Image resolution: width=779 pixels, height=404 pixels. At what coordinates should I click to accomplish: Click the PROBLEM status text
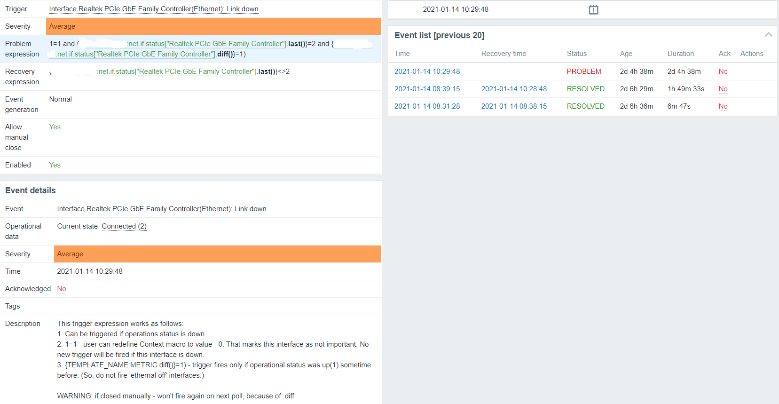click(x=584, y=71)
